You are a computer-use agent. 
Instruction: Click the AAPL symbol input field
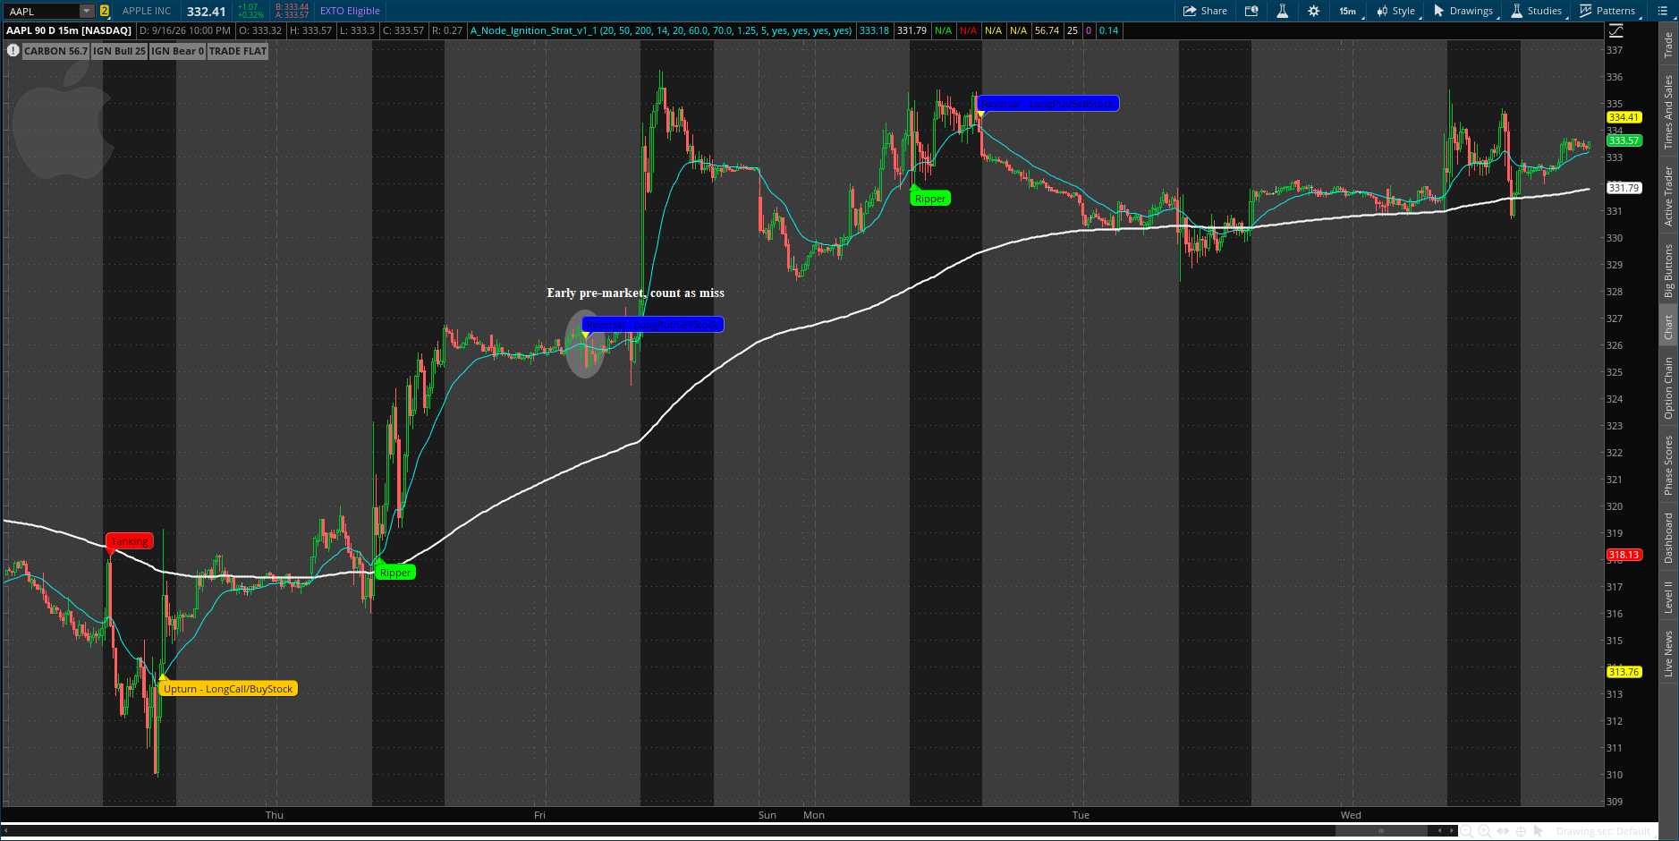(x=41, y=11)
